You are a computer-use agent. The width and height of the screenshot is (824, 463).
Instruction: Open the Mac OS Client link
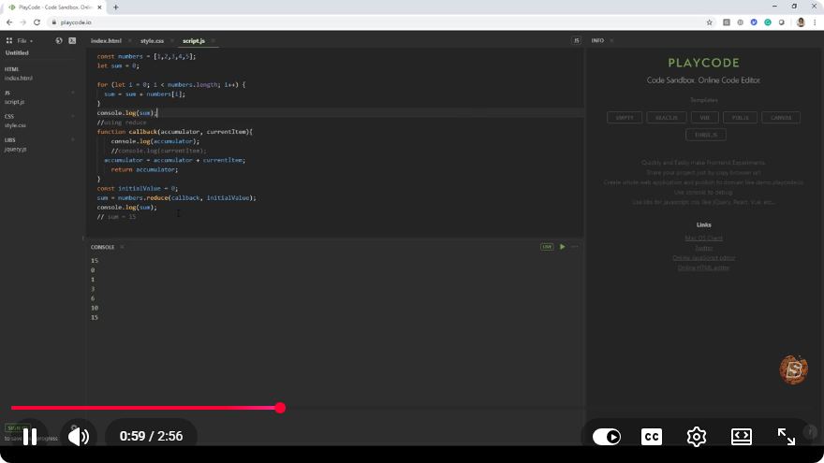703,239
